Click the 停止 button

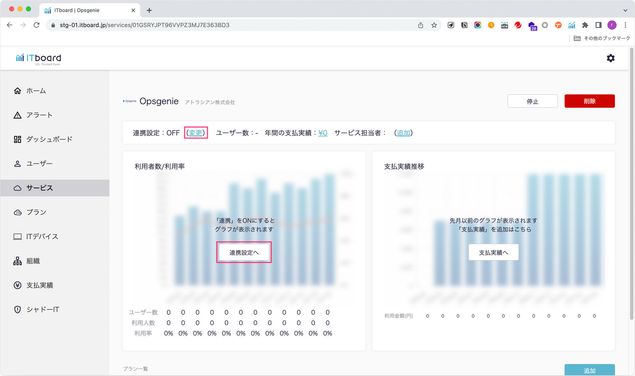pyautogui.click(x=532, y=101)
